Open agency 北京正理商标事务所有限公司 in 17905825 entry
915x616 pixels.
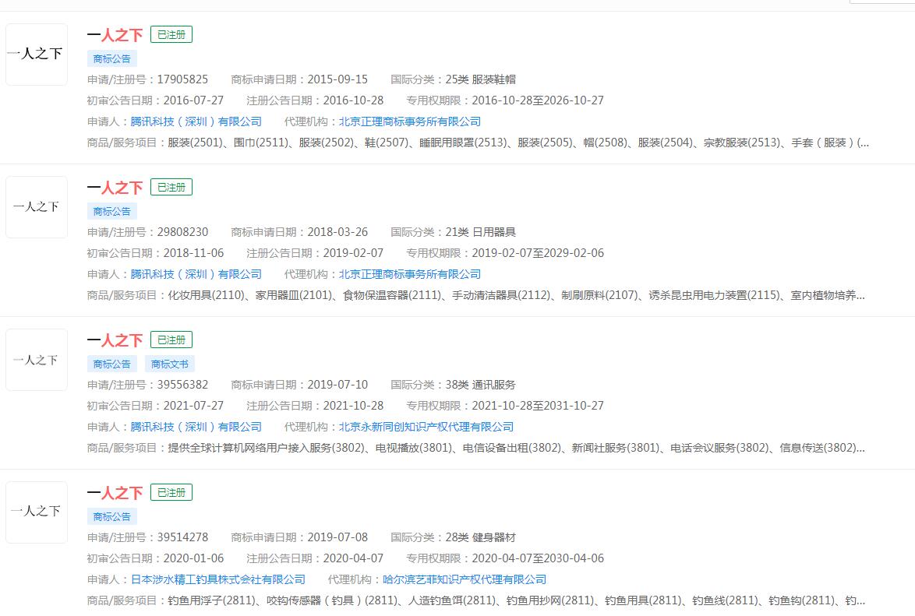pos(410,121)
